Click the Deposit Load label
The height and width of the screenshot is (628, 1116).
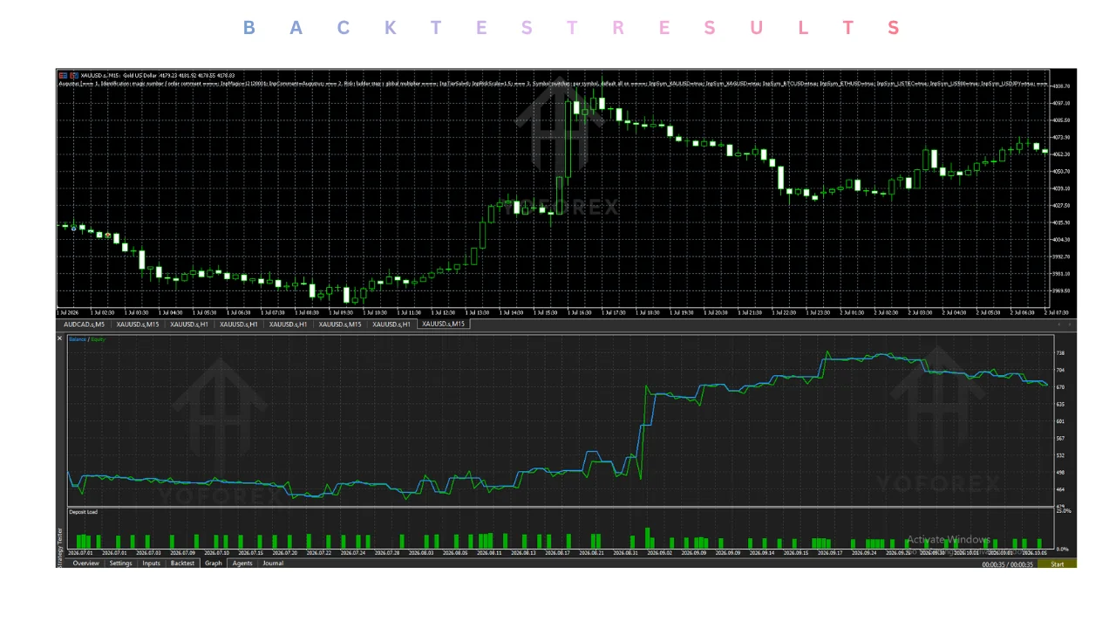84,512
